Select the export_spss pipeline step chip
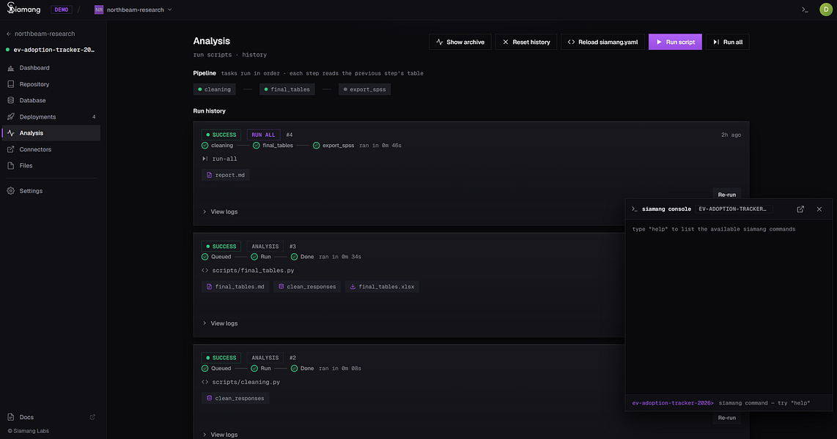837x439 pixels. pos(364,89)
